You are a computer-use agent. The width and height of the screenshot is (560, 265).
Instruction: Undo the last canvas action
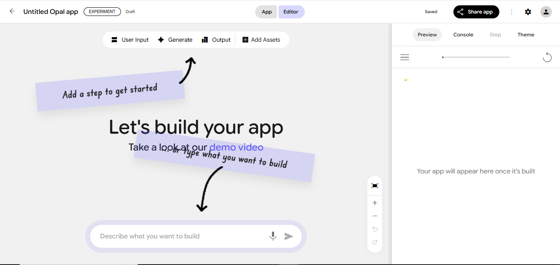pos(374,229)
